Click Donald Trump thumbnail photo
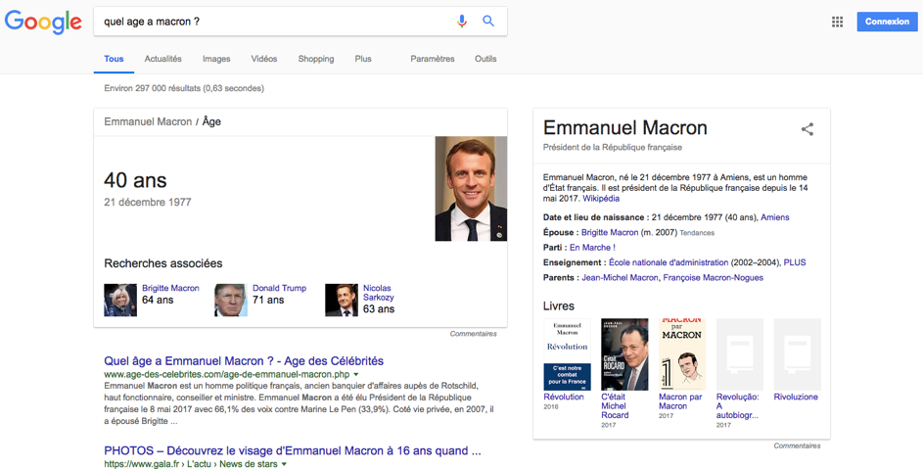923x469 pixels. (x=231, y=300)
